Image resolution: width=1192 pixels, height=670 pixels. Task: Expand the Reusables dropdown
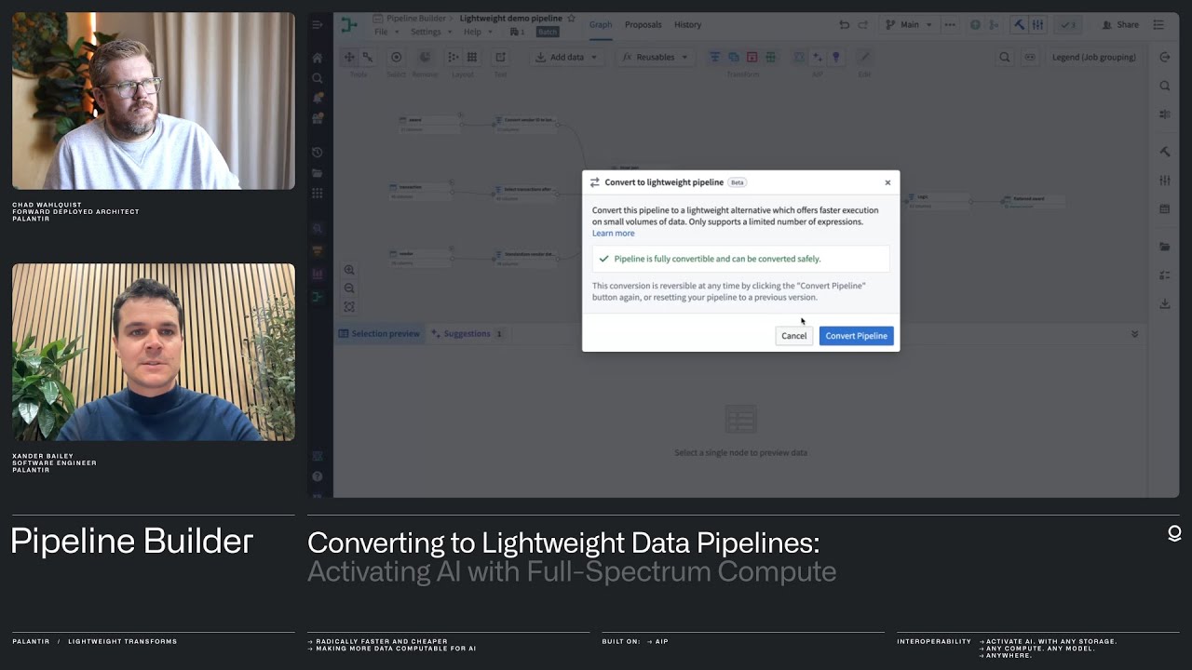655,57
